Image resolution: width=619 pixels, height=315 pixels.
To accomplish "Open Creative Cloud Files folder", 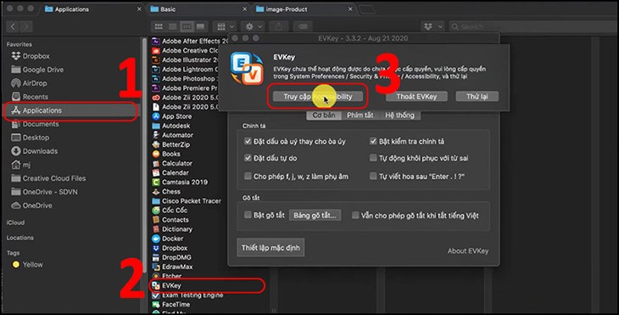I will click(48, 178).
